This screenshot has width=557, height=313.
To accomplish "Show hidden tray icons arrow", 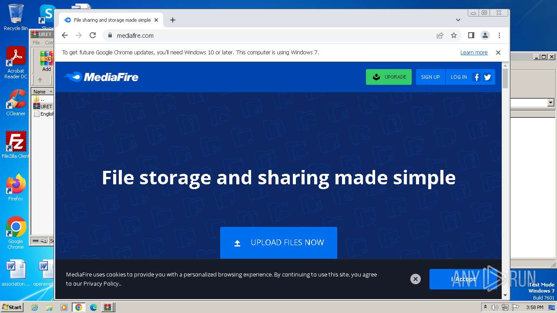I will pyautogui.click(x=485, y=307).
